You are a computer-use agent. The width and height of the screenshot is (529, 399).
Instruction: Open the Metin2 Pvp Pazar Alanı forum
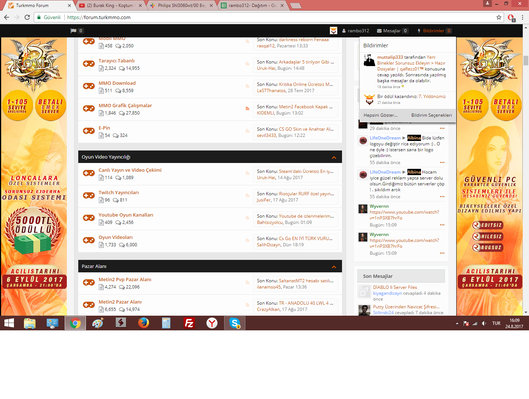coord(125,280)
